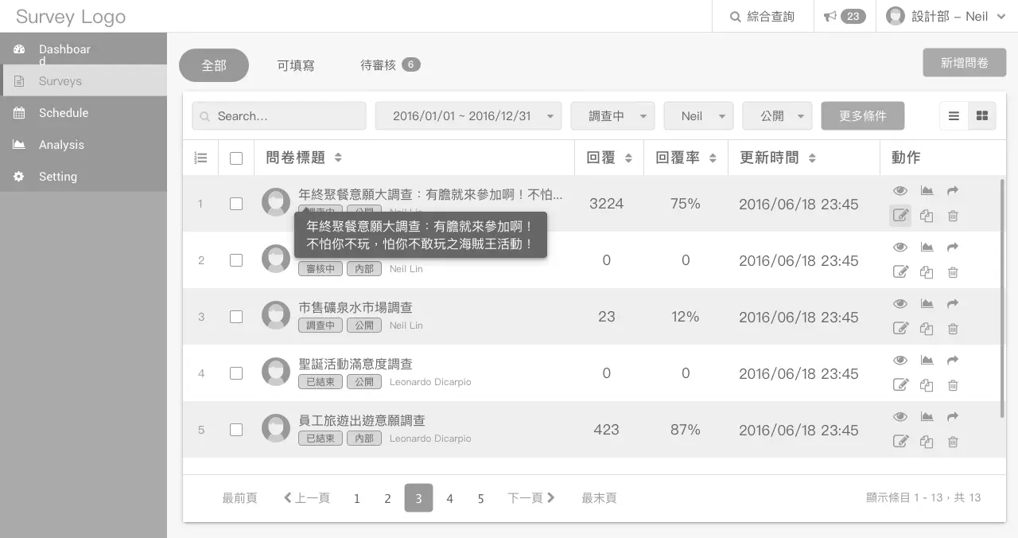Share the row 1 survey with the arrow icon
Image resolution: width=1018 pixels, height=538 pixels.
click(x=953, y=191)
